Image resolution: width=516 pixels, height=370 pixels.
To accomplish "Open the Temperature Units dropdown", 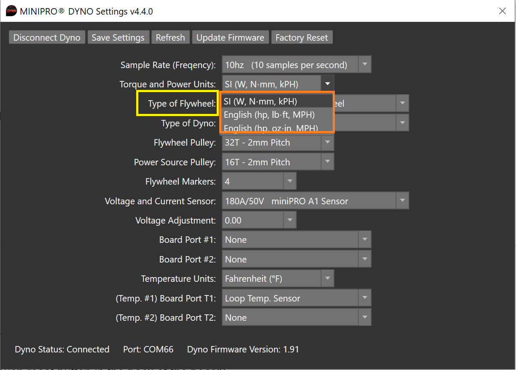I will pyautogui.click(x=278, y=279).
